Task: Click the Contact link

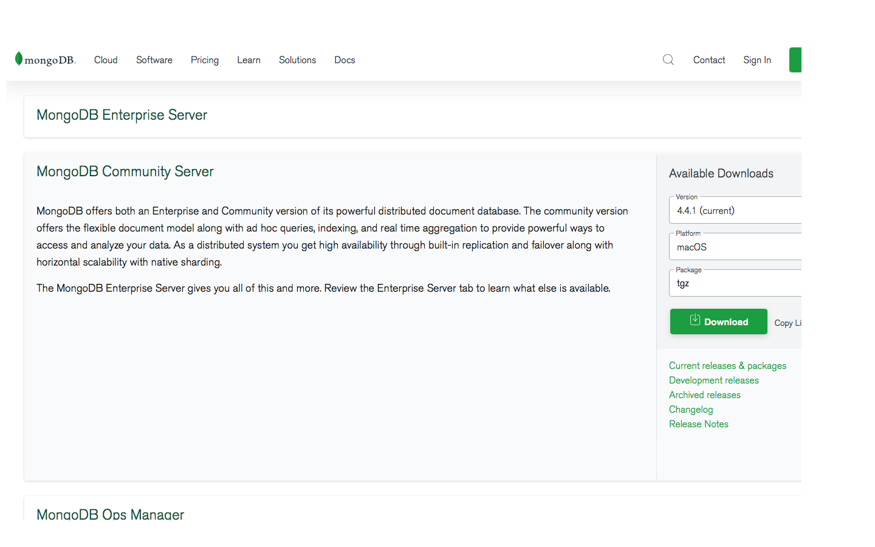Action: 709,60
